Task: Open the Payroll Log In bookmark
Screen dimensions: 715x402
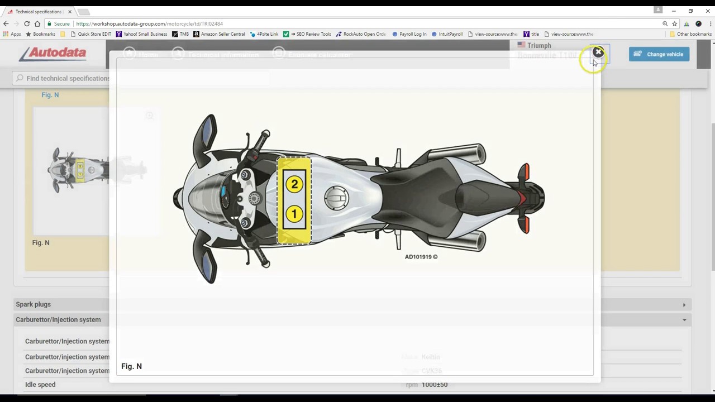Action: [409, 34]
